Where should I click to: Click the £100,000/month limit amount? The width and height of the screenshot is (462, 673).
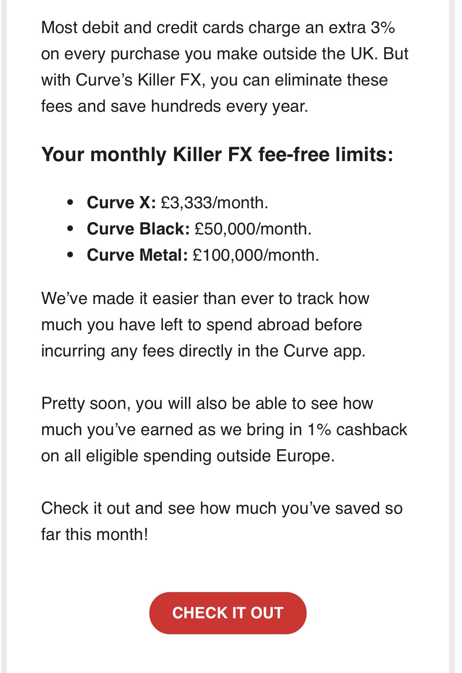click(256, 255)
